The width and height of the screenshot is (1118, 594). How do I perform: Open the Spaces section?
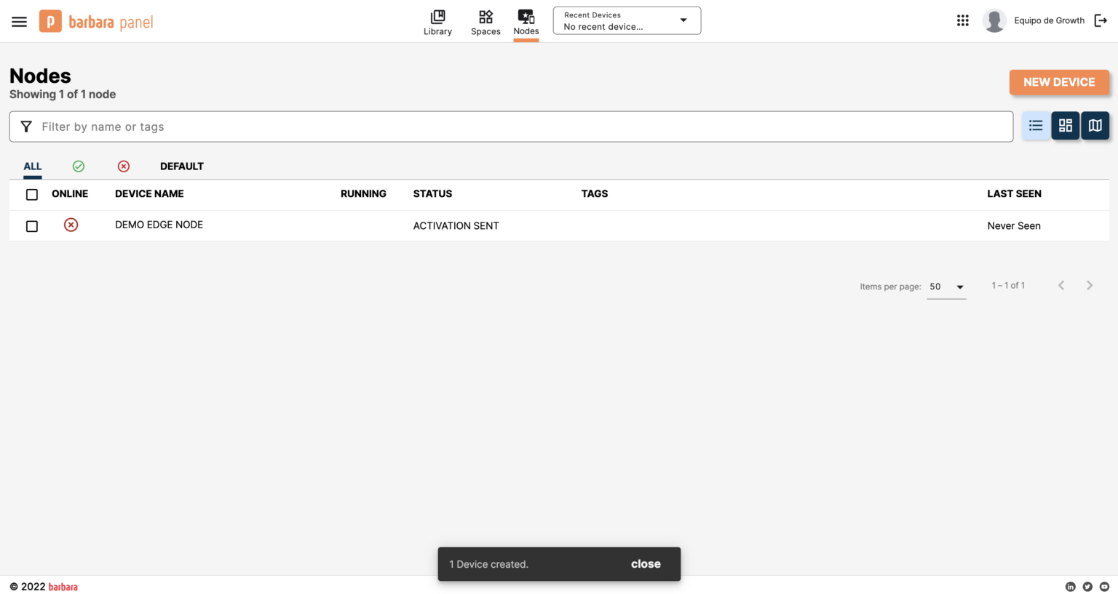click(485, 22)
